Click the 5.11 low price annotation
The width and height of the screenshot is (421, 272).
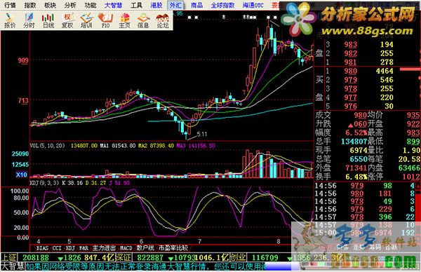(202, 134)
